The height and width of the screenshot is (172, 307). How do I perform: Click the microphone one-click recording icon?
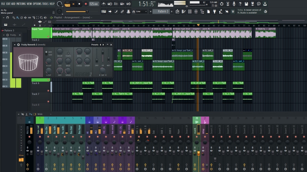(234, 4)
